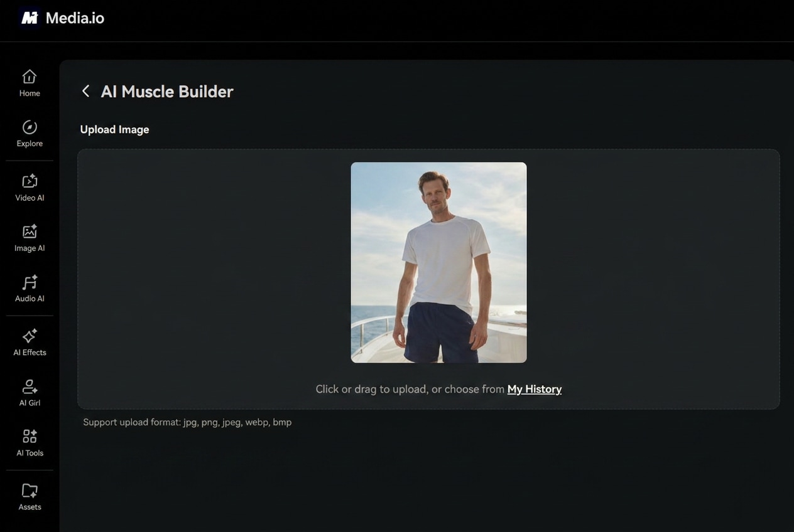794x532 pixels.
Task: Open the Explore compass icon
Action: tap(30, 127)
